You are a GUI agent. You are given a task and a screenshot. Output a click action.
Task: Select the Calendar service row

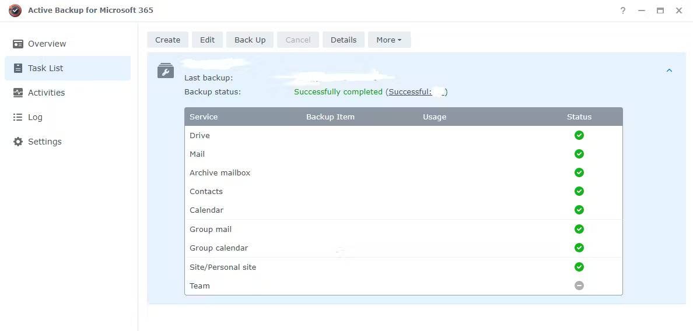click(x=404, y=210)
